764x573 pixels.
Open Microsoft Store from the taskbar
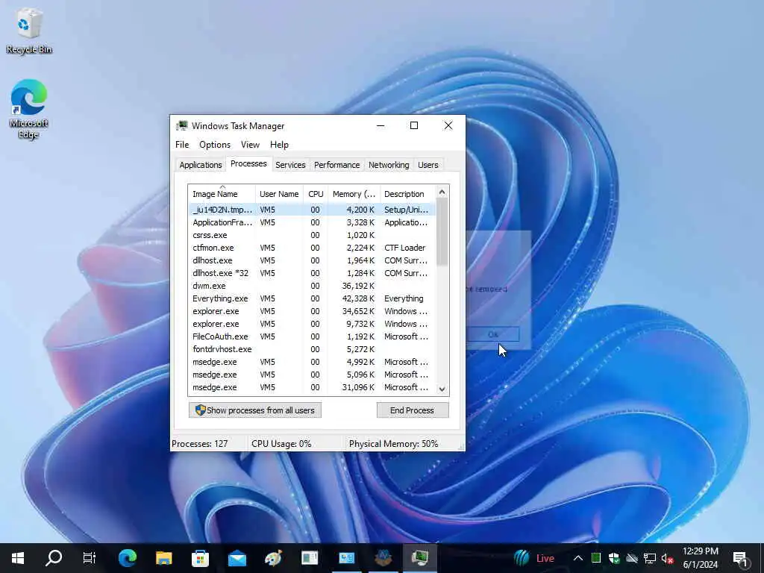(x=200, y=558)
